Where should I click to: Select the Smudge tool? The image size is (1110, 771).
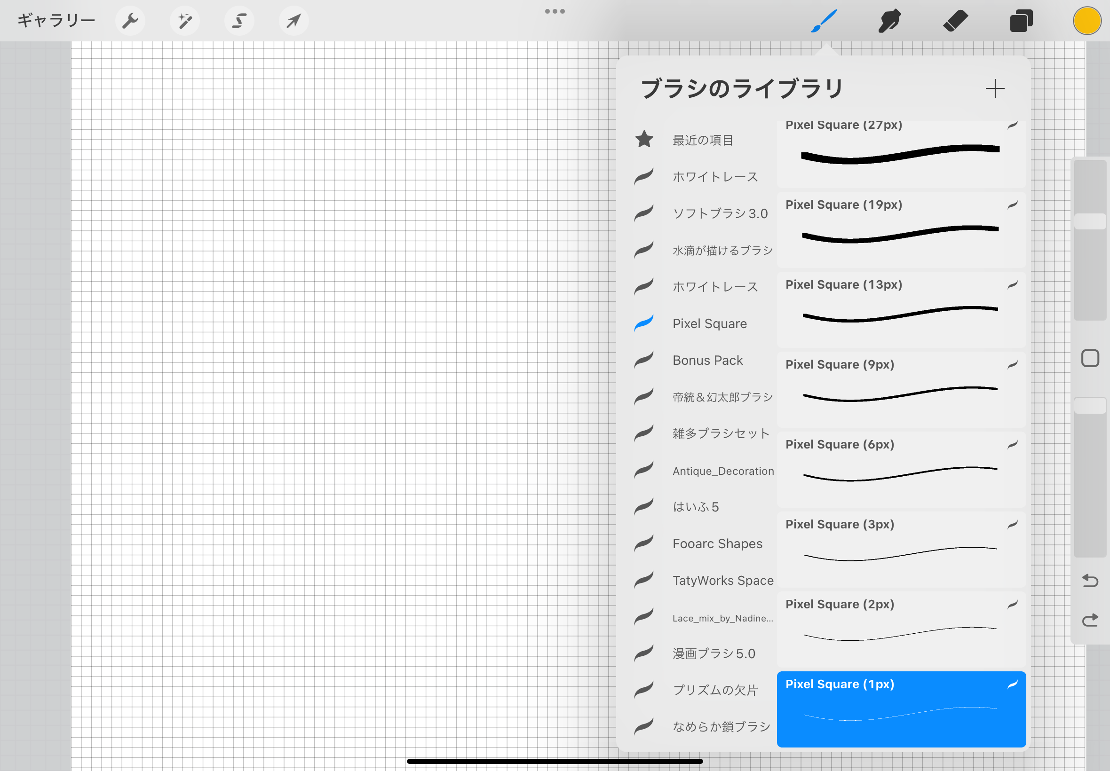pos(889,21)
